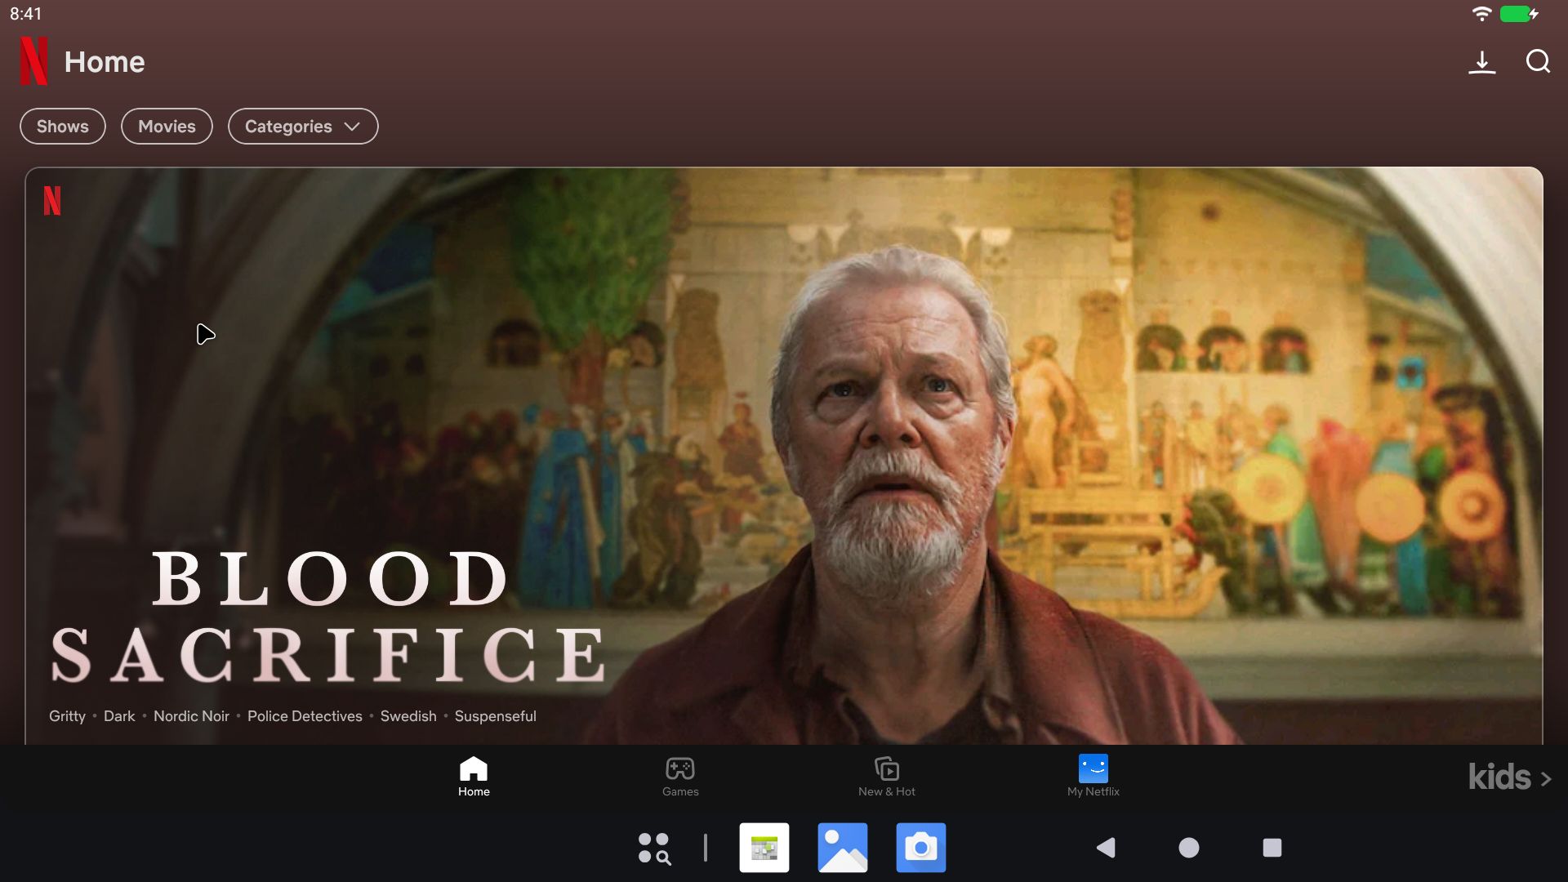Click the 'Police Detectives' genre tag
The width and height of the screenshot is (1568, 882).
305,716
